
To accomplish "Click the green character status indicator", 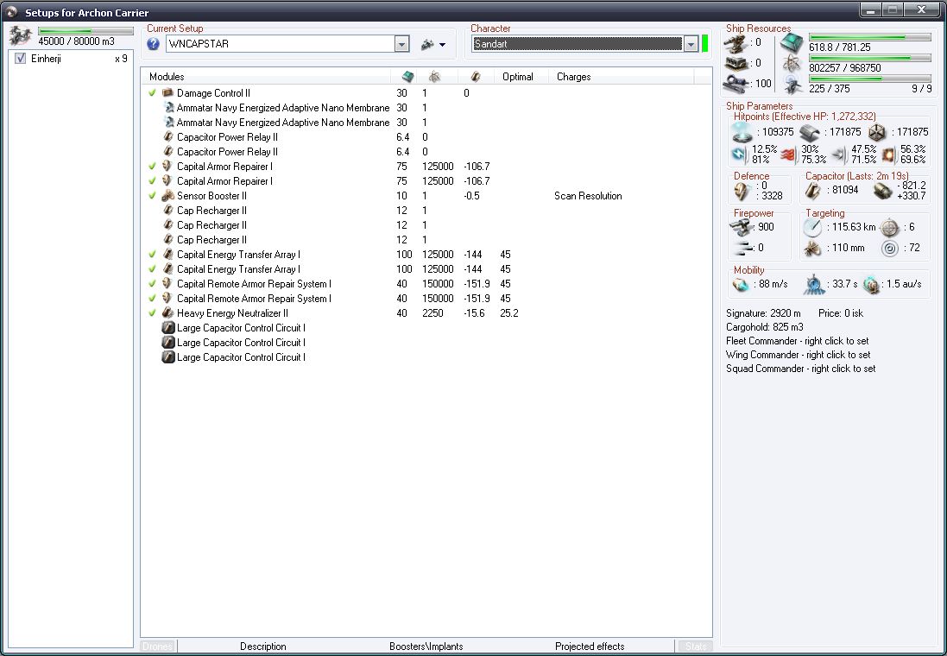I will coord(704,43).
